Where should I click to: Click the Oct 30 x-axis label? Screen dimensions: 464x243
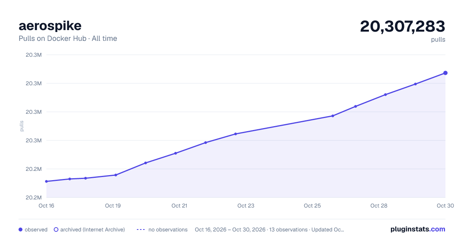(x=445, y=206)
